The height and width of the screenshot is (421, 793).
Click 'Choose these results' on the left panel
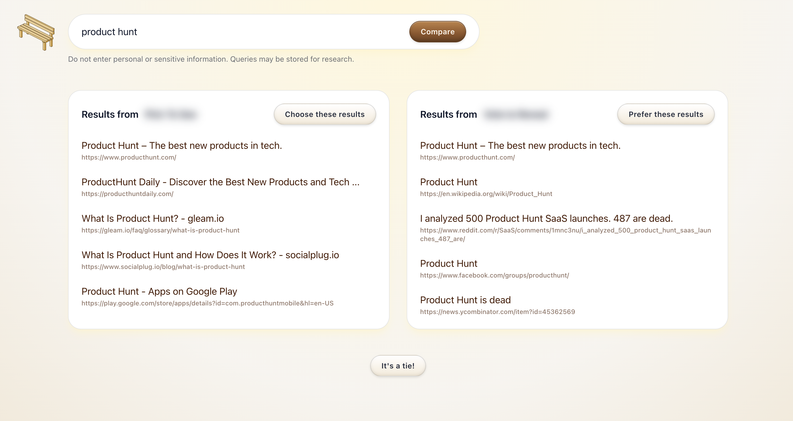point(324,114)
